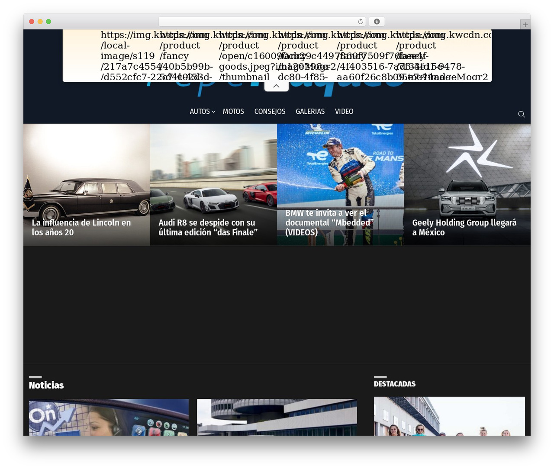Open BMW Mbedded documental article

tap(329, 223)
